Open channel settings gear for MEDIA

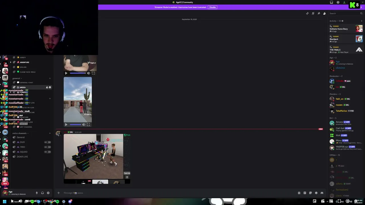pyautogui.click(x=50, y=87)
